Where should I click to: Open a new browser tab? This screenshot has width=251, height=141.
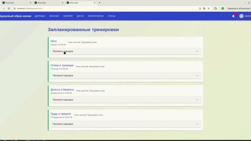click(100, 3)
